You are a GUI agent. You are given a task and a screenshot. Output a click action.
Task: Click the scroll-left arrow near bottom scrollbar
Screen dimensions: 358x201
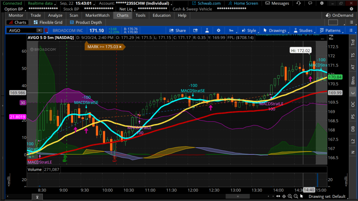268,196
